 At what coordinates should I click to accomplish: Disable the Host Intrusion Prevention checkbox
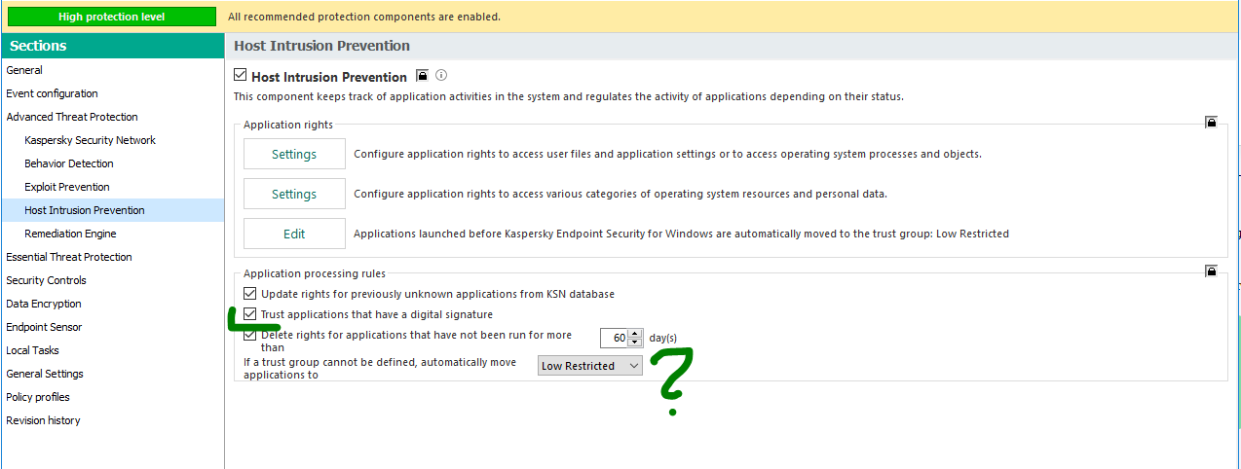[x=241, y=75]
